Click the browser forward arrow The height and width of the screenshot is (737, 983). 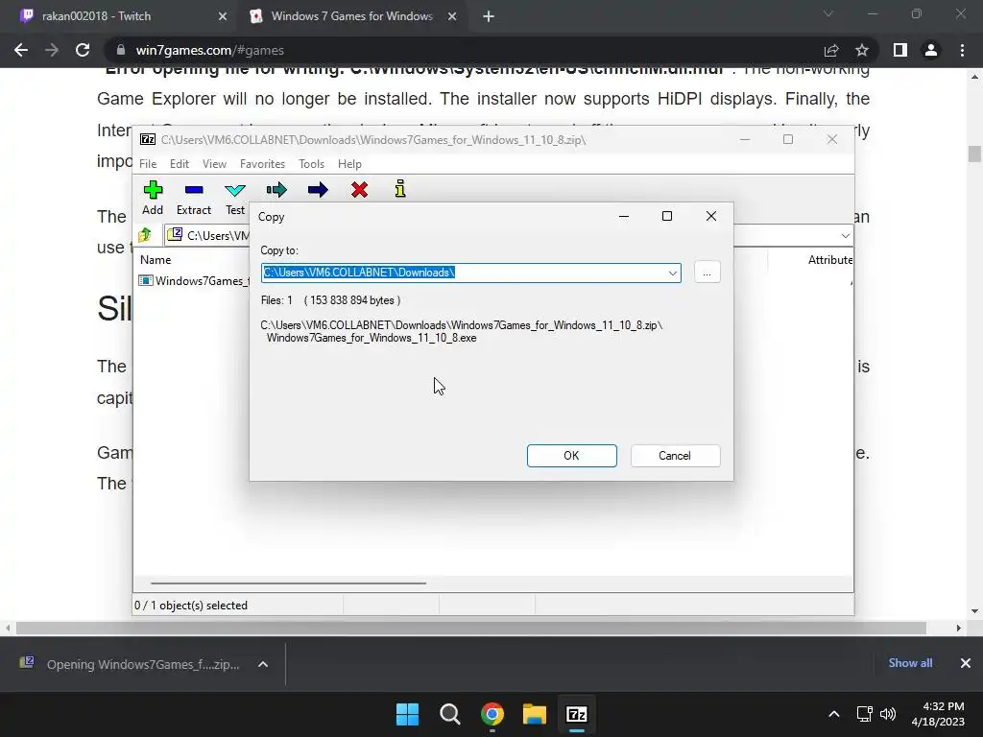[52, 50]
